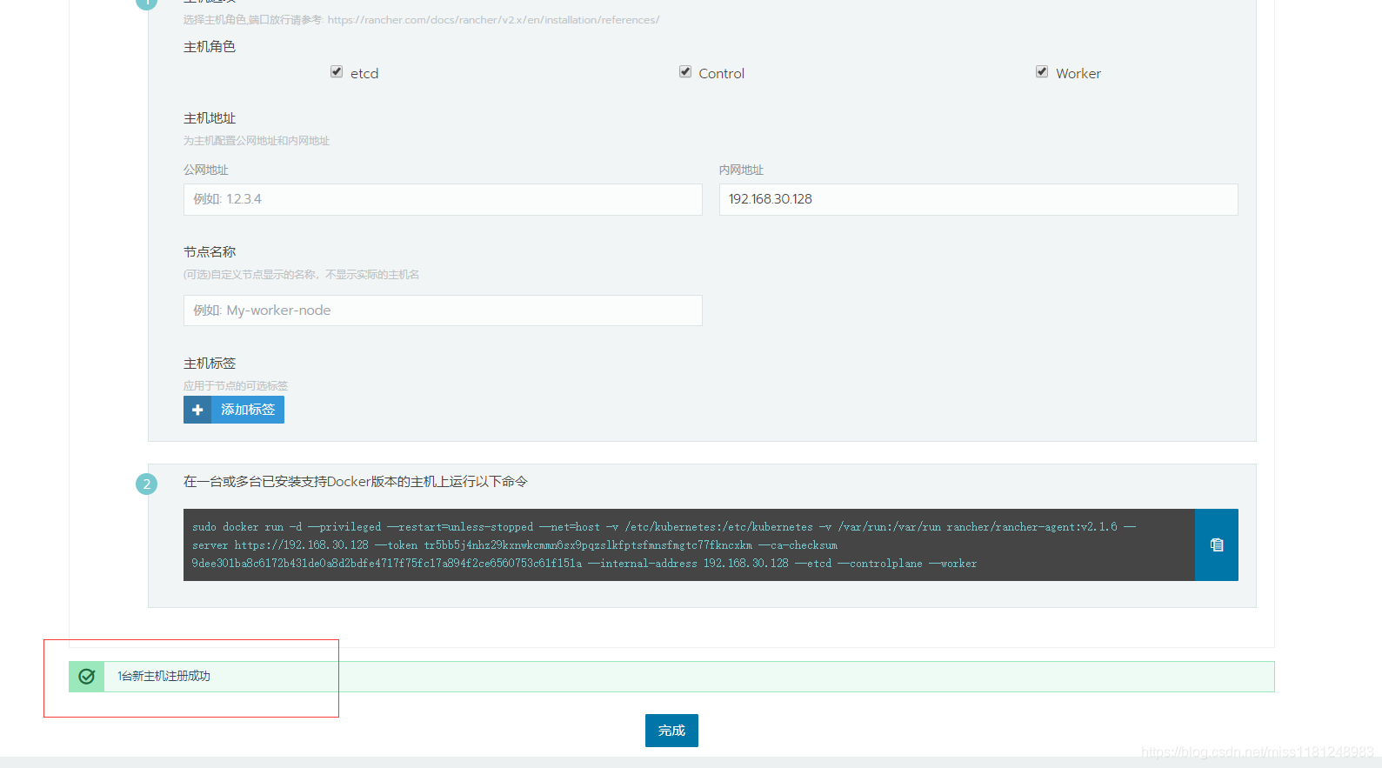Click the 内网地址 field label
The width and height of the screenshot is (1382, 768).
tap(742, 170)
